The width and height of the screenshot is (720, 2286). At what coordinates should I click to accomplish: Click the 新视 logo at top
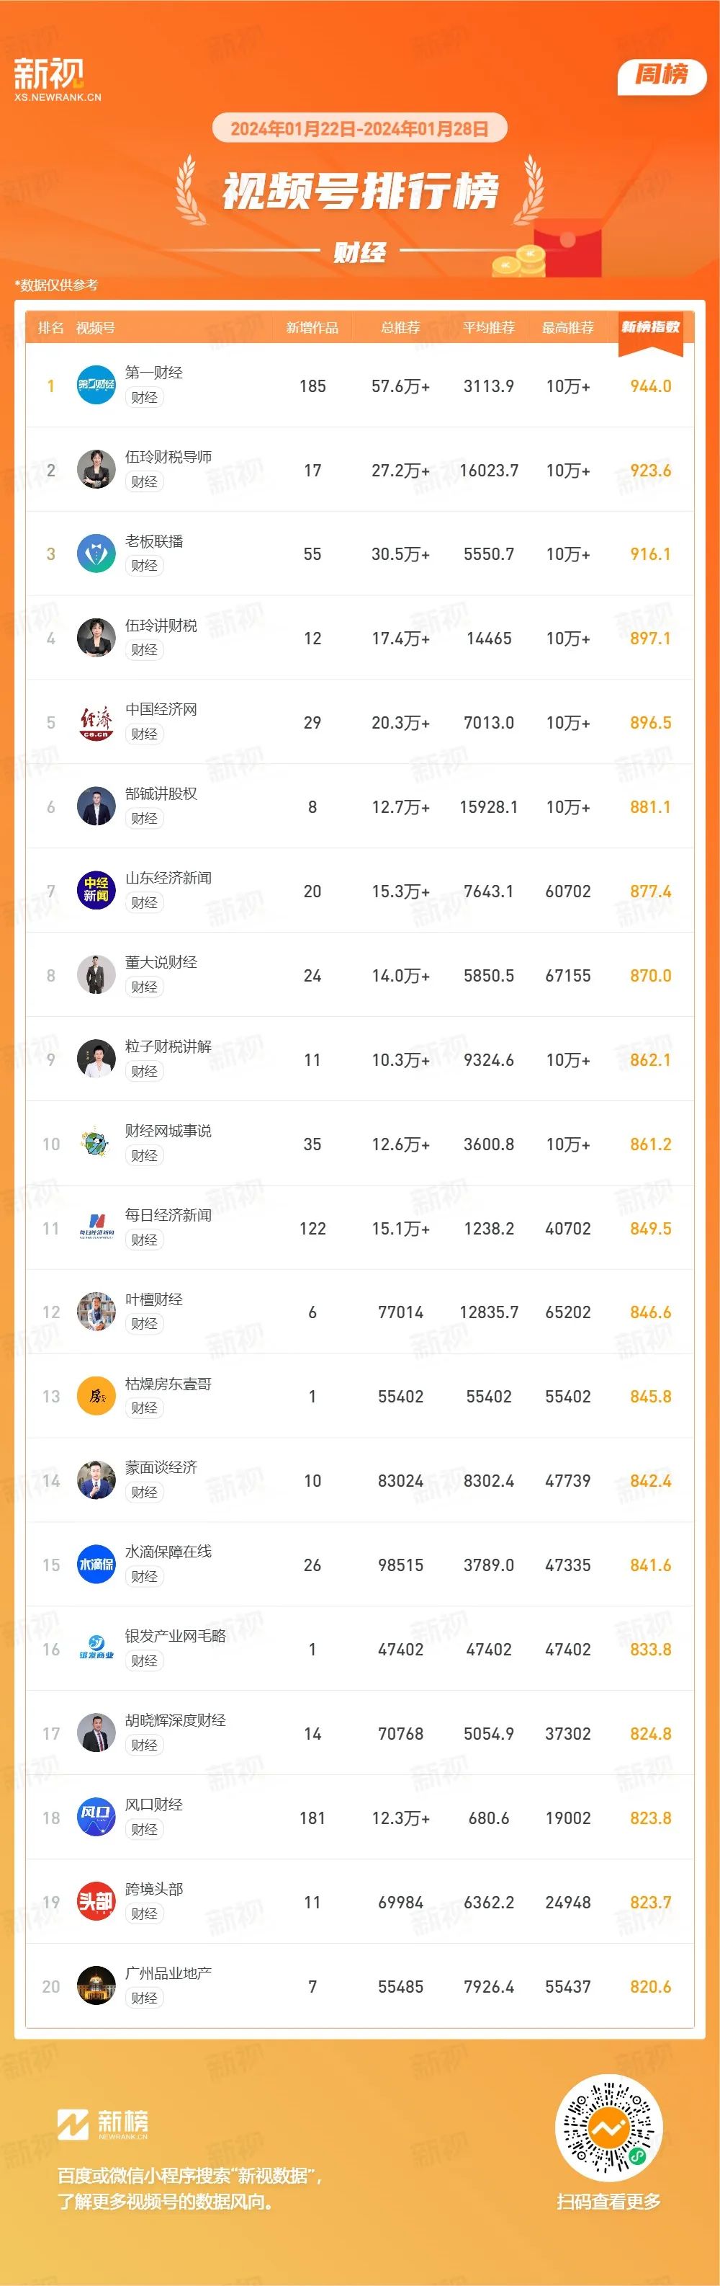pos(58,80)
